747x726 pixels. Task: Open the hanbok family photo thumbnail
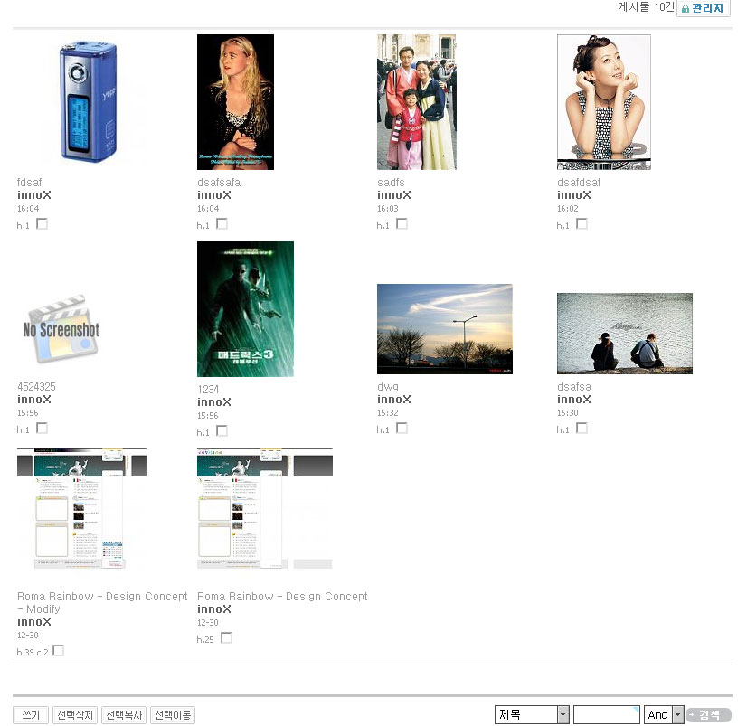tap(416, 102)
